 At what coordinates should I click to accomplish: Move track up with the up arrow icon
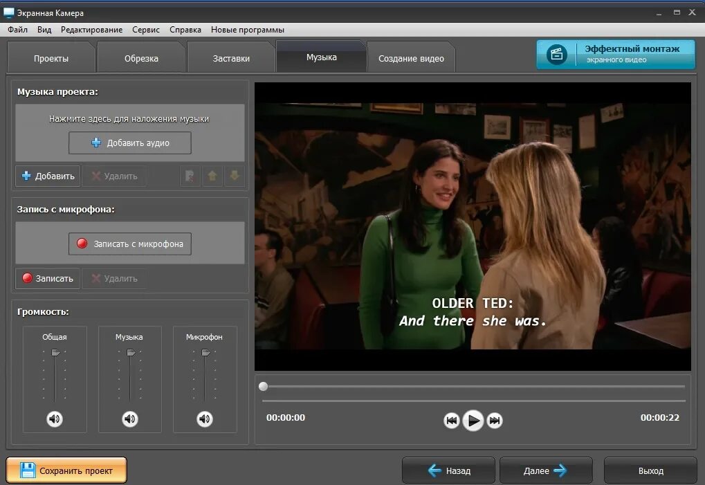(x=212, y=176)
